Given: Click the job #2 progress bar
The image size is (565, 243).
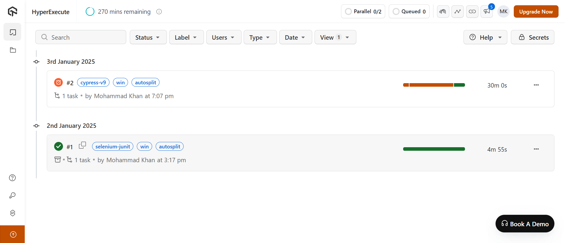Looking at the screenshot, I should click(434, 85).
